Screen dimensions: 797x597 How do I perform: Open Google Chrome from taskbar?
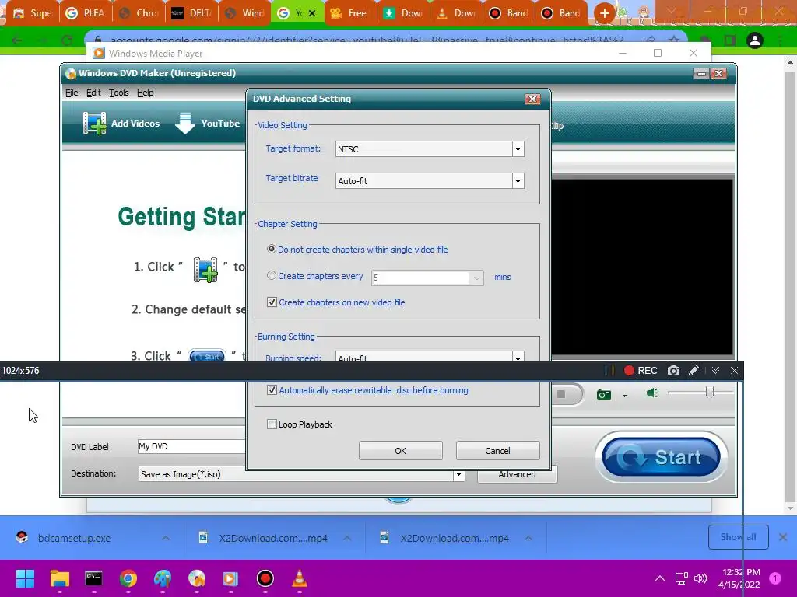128,578
